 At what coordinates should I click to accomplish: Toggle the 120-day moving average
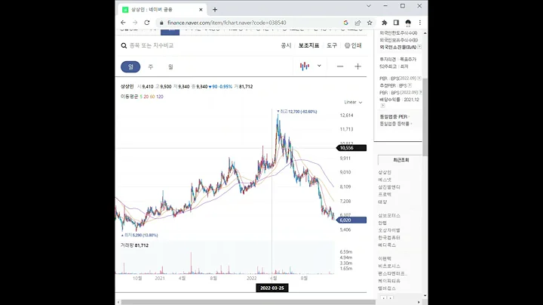tap(160, 97)
